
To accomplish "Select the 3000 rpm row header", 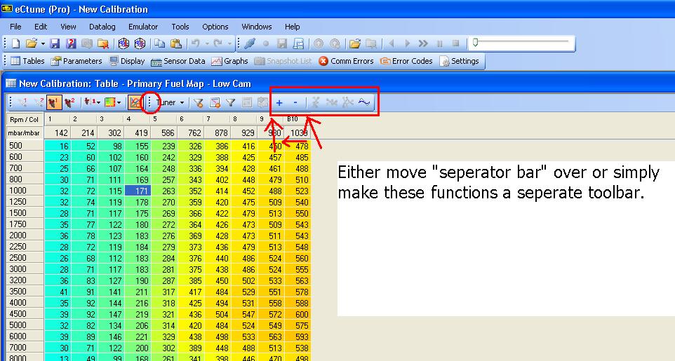I will [25, 269].
